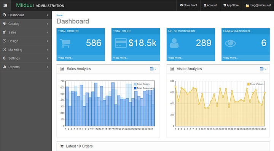Expand the Sales chevron arrow
Viewport: 274px width, 151px height.
[x=47, y=32]
